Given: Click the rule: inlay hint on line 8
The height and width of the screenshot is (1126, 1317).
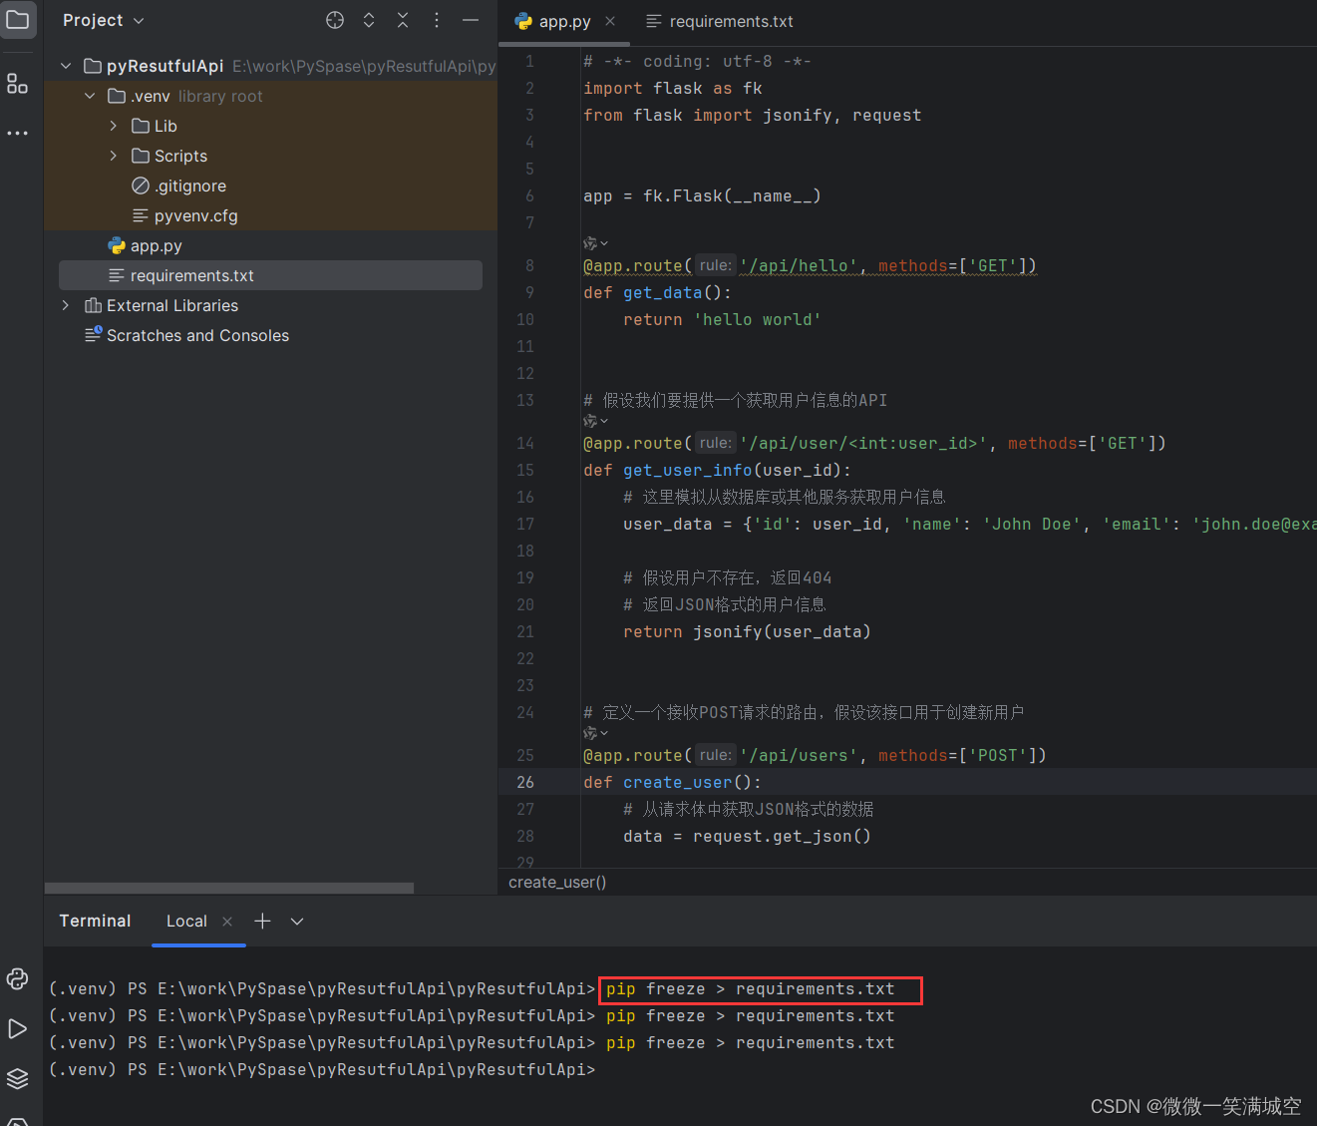Looking at the screenshot, I should tap(715, 265).
